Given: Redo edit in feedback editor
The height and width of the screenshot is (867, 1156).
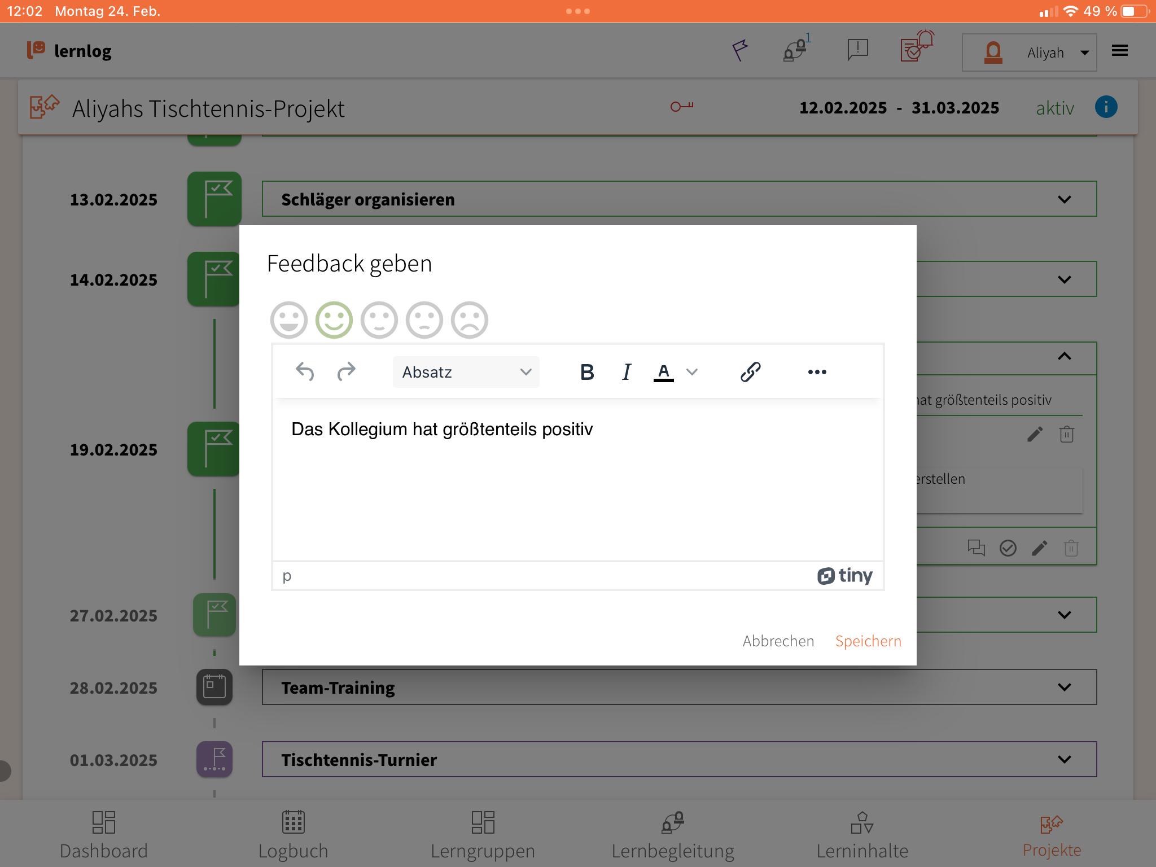Looking at the screenshot, I should [346, 371].
